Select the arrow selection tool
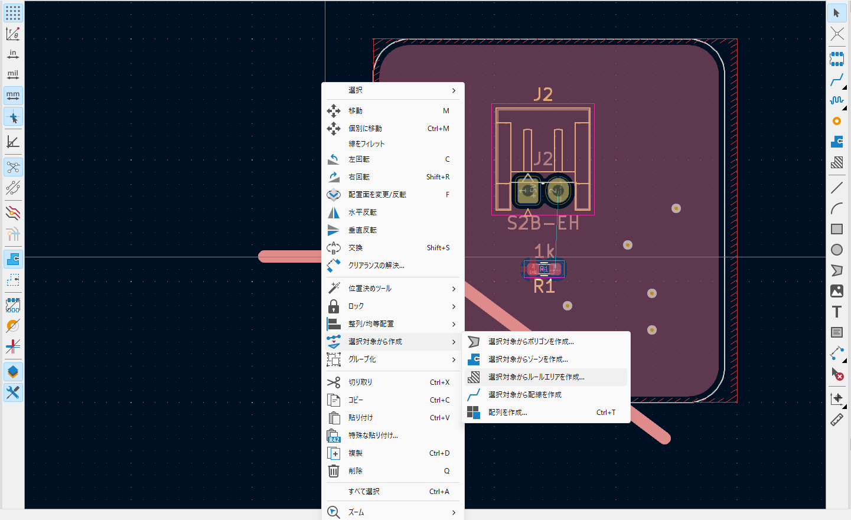The image size is (851, 520). tap(837, 13)
